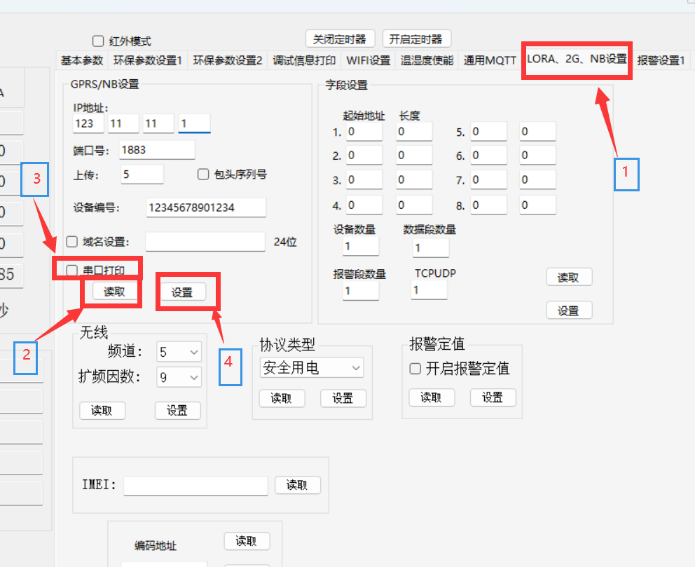Screen dimensions: 695x567
Task: Focus the 设备编号 text field
Action: tap(206, 207)
